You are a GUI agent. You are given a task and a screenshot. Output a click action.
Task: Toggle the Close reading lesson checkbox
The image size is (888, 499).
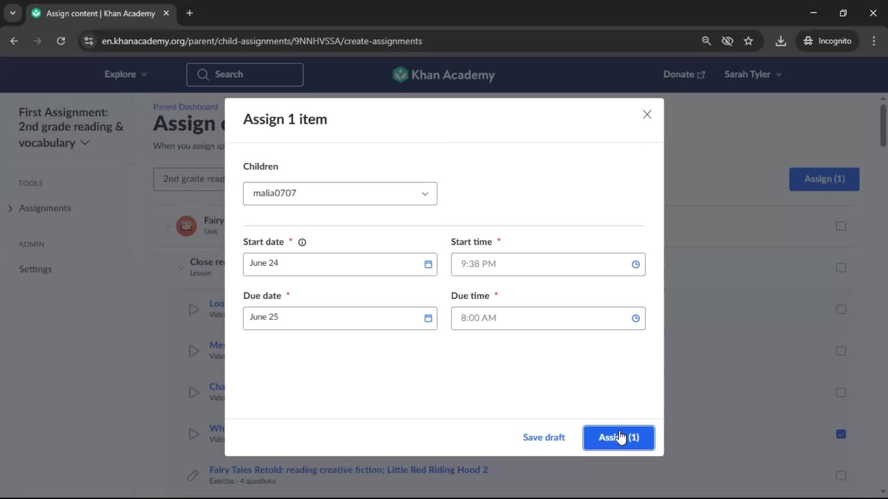(841, 268)
